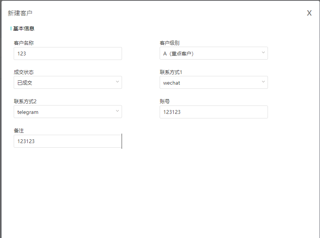
Task: Click the 新建客户 dialog title
Action: 20,13
